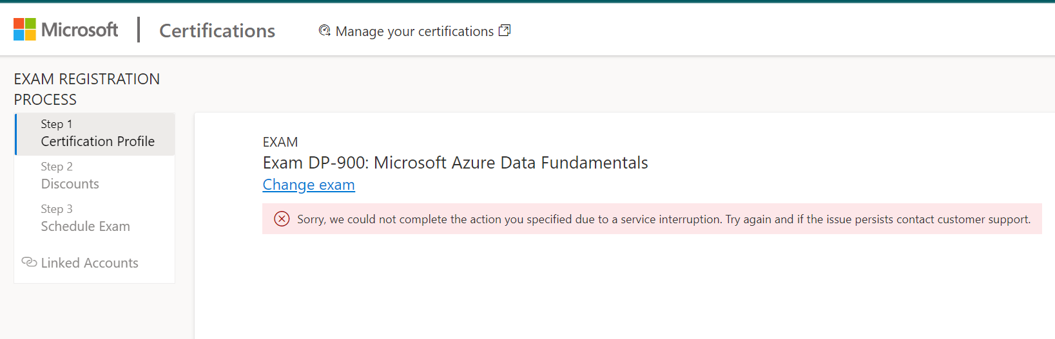The image size is (1055, 339).
Task: Click the red circled X error icon
Action: tap(282, 219)
